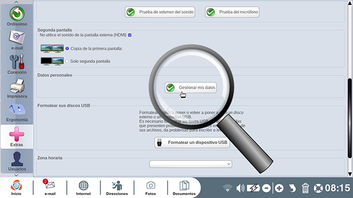This screenshot has width=353, height=198.
Task: Click Prueba de volumen del sonido button
Action: [160, 12]
